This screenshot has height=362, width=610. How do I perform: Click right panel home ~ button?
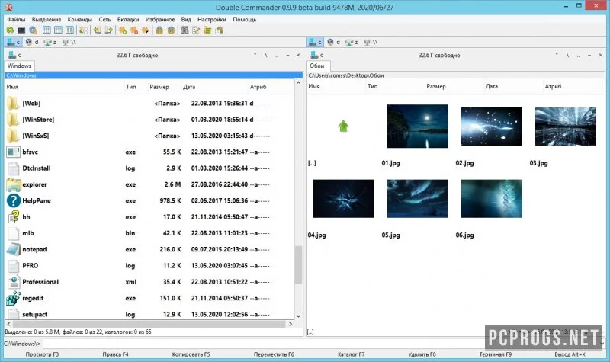[x=589, y=55]
